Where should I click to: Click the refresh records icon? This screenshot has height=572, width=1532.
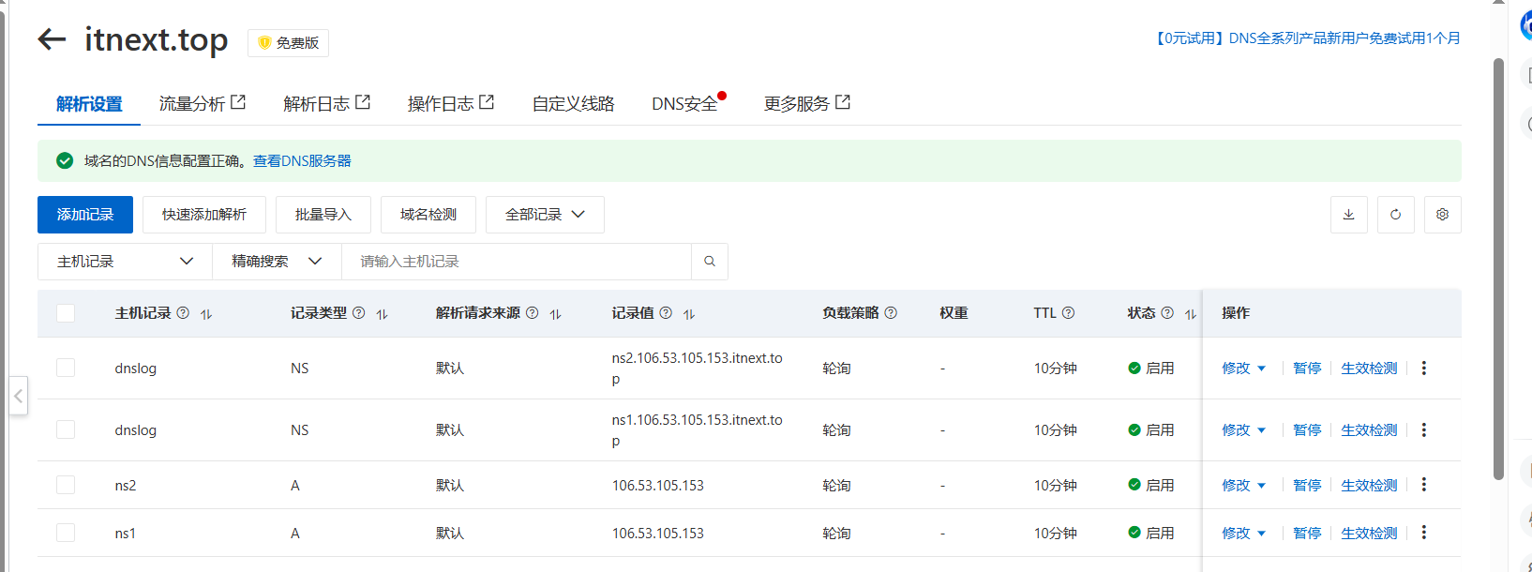1395,215
